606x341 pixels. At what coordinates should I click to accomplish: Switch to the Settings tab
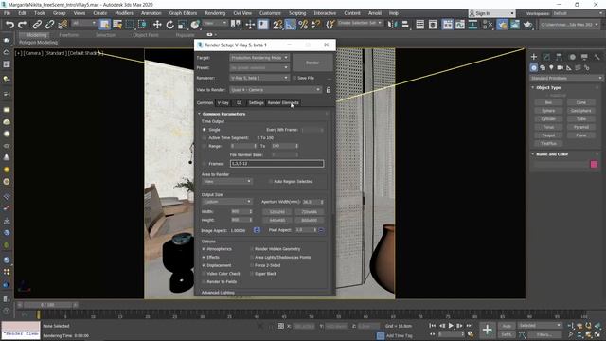(256, 103)
